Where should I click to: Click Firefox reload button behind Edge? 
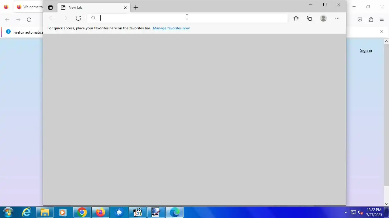[29, 20]
